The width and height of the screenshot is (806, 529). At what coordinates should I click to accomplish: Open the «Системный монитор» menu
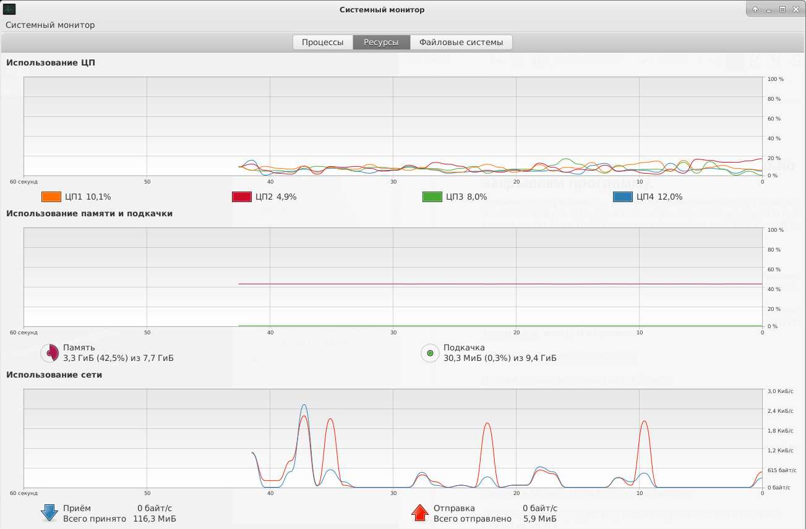50,25
